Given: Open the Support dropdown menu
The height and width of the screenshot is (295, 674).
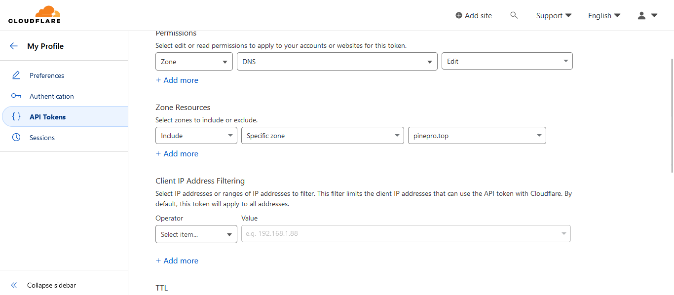Looking at the screenshot, I should tap(554, 15).
